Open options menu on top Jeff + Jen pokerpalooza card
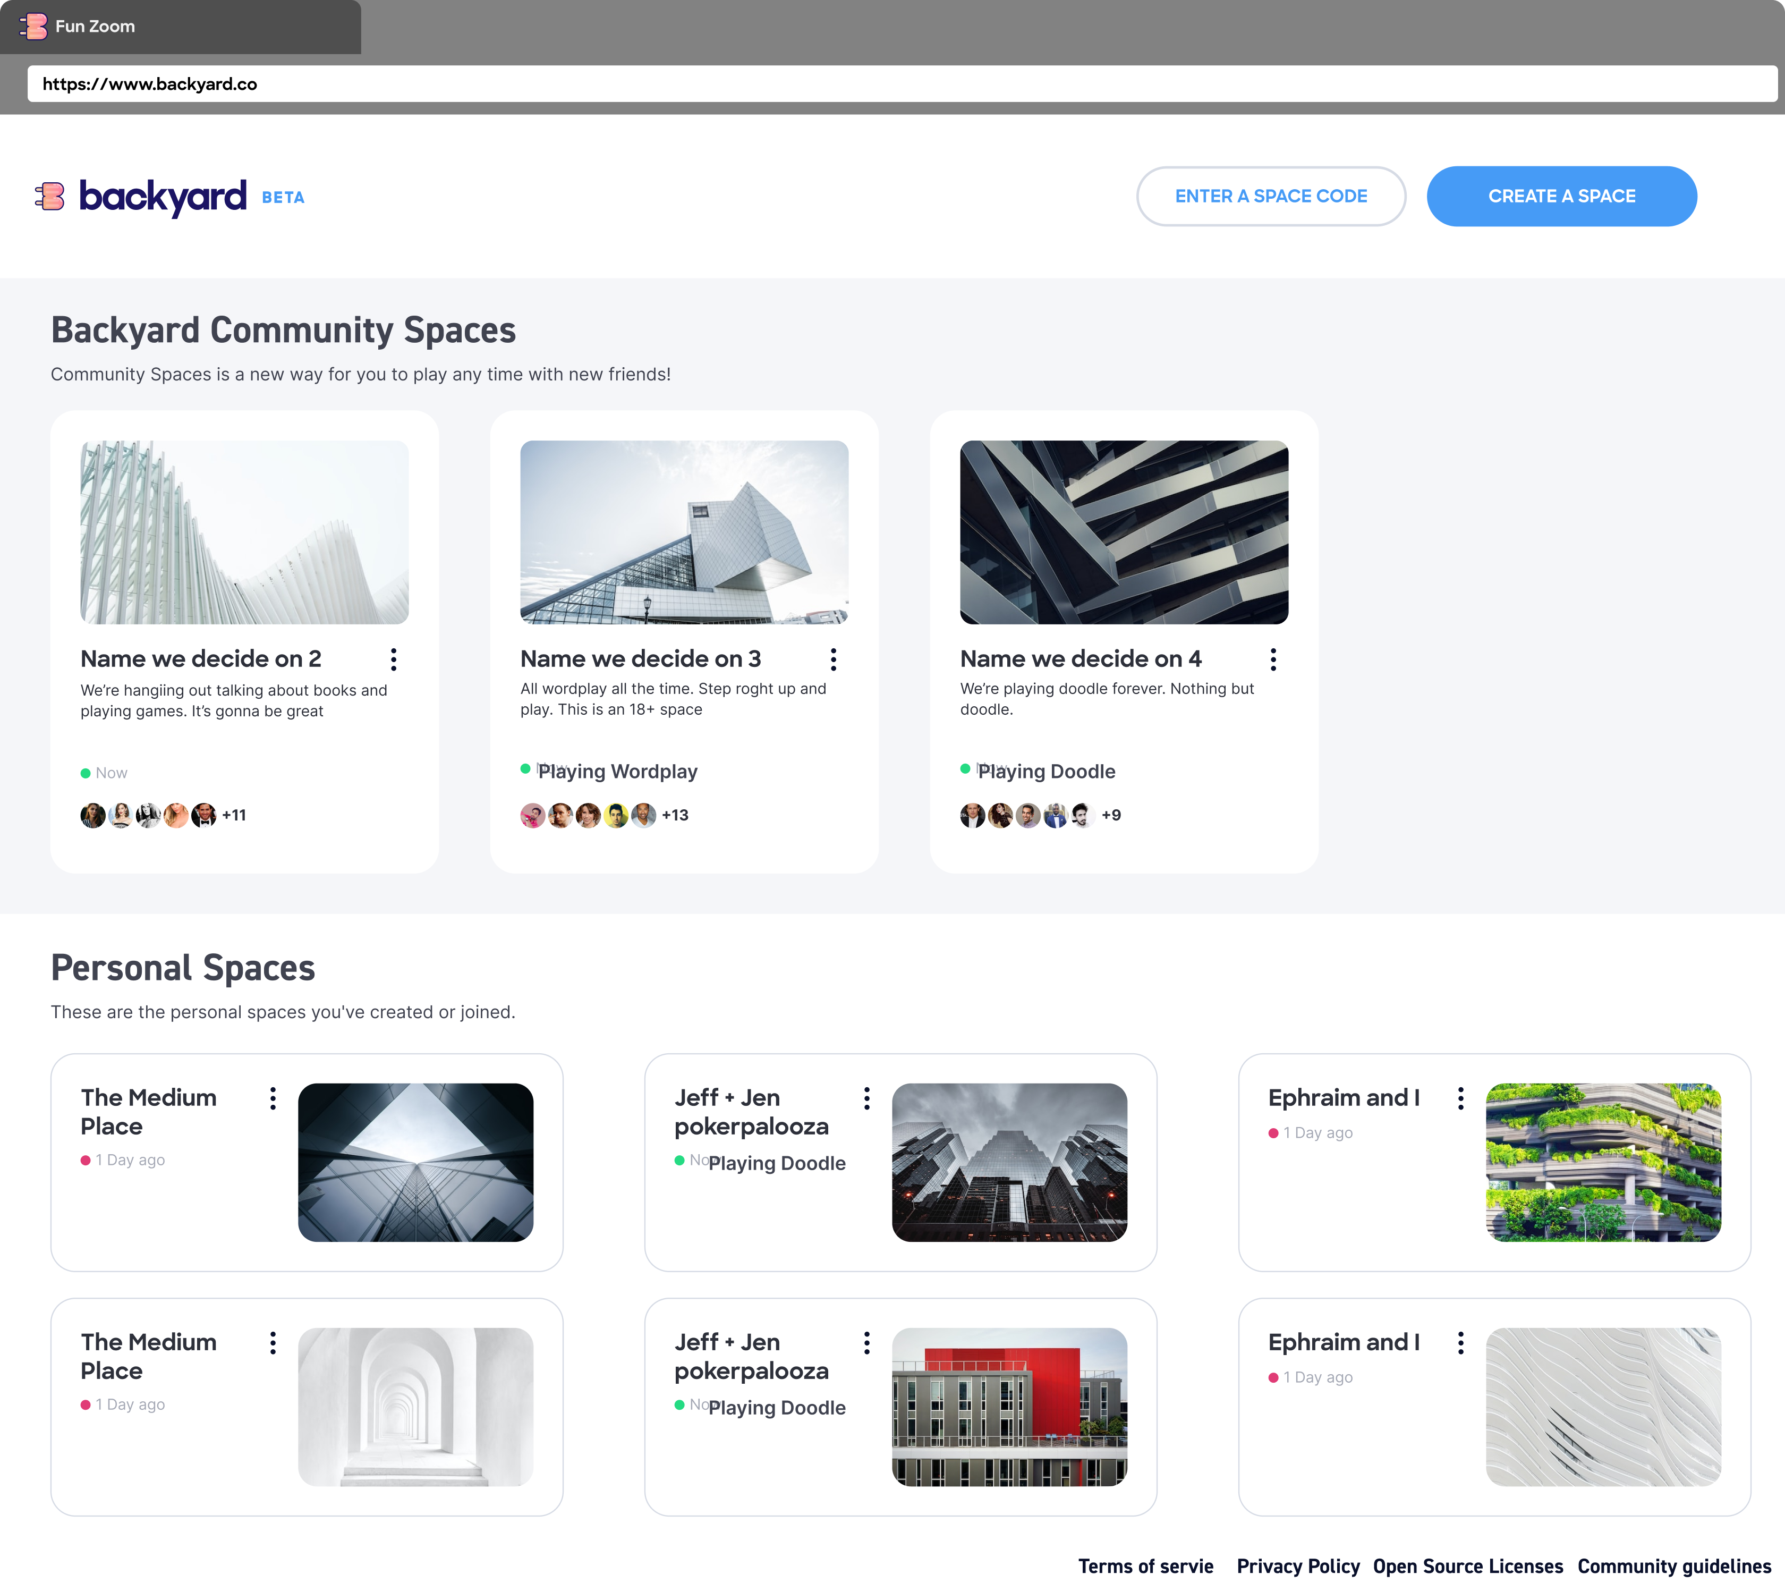Viewport: 1785px width, 1591px height. [866, 1099]
